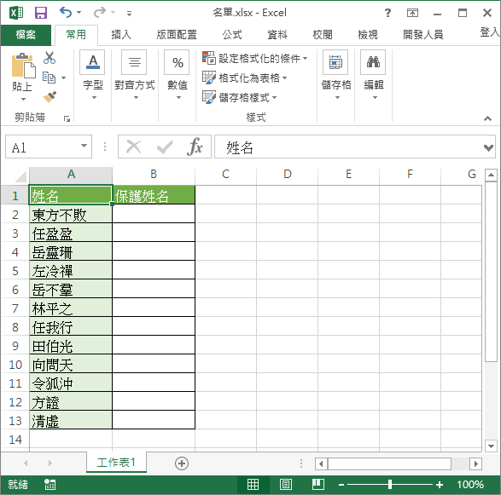Add a new sheet with plus icon
Viewport: 501px width, 495px height.
pos(182,463)
